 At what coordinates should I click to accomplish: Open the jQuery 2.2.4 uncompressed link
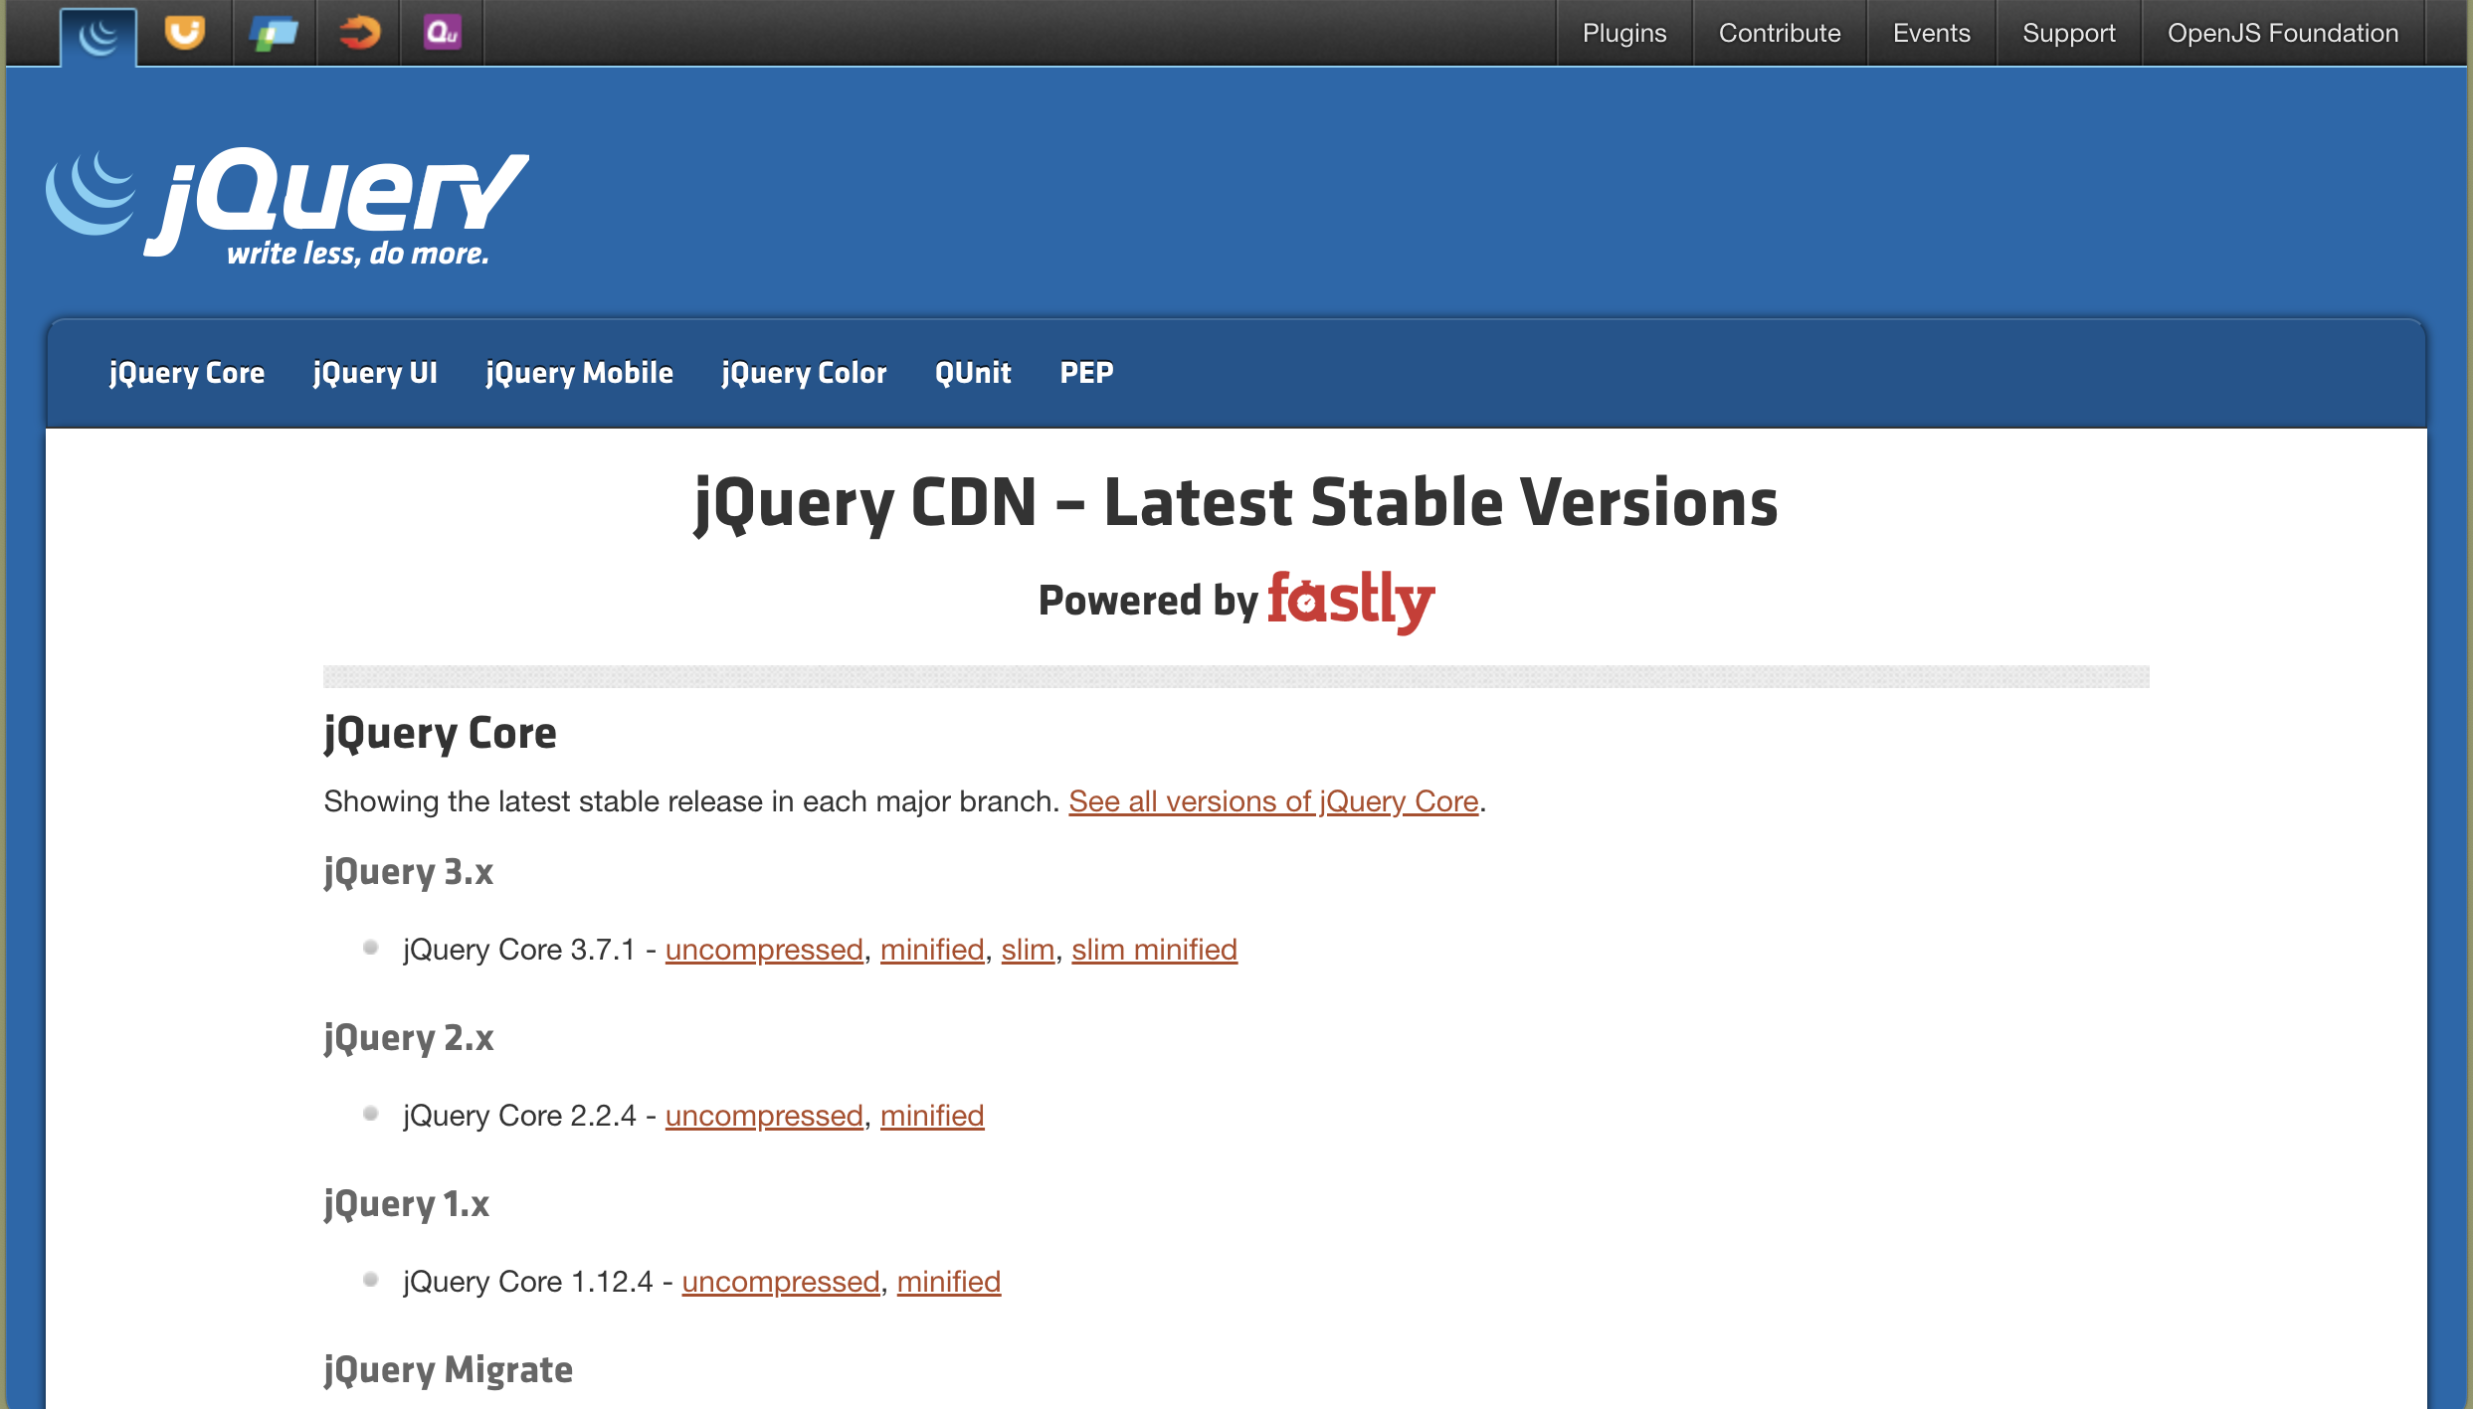[764, 1116]
